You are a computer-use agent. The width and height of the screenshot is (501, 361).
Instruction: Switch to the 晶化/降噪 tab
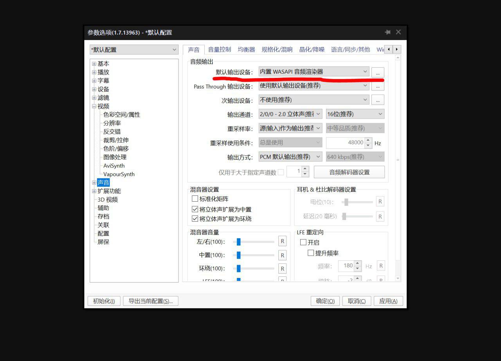(312, 49)
